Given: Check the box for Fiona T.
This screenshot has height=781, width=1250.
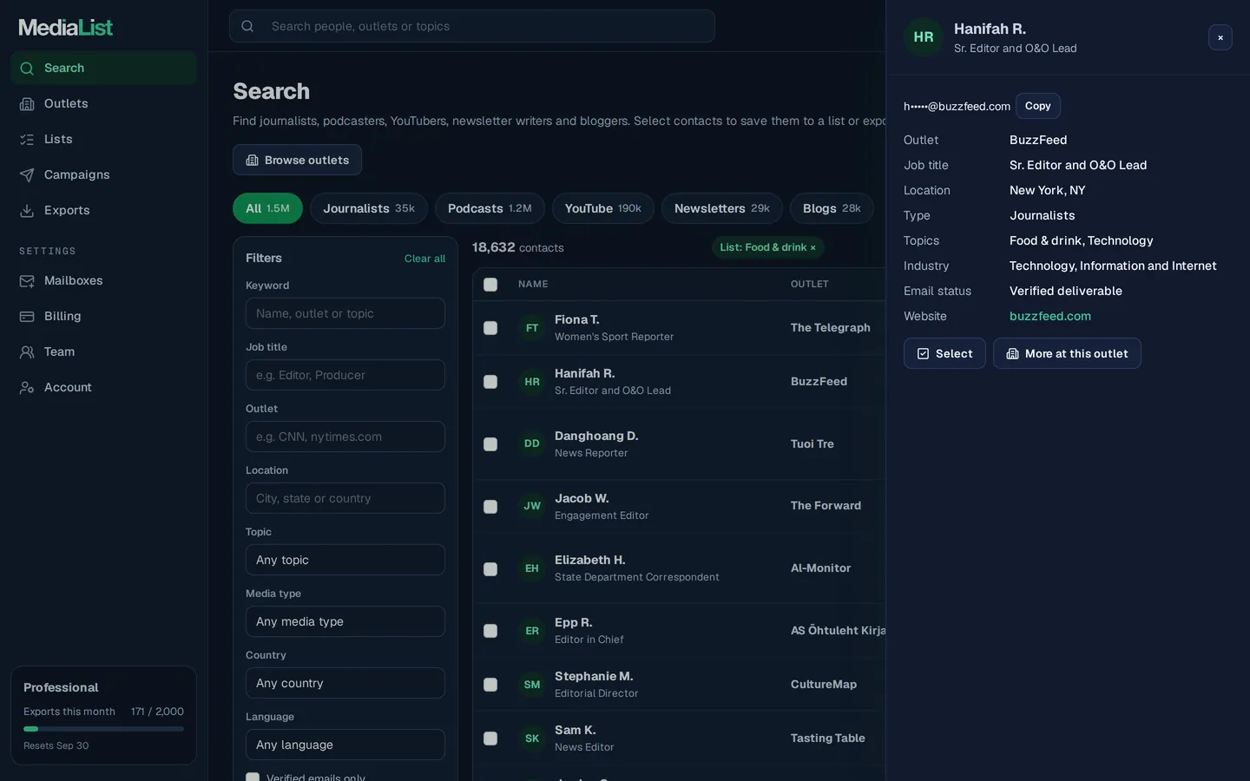Looking at the screenshot, I should point(490,328).
